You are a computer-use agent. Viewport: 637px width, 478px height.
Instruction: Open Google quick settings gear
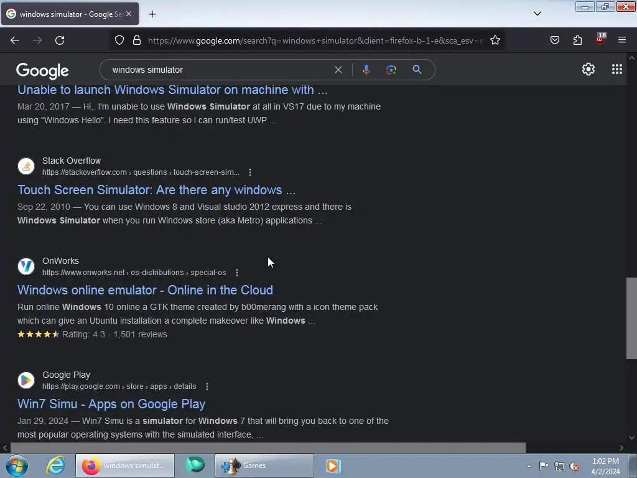point(588,69)
